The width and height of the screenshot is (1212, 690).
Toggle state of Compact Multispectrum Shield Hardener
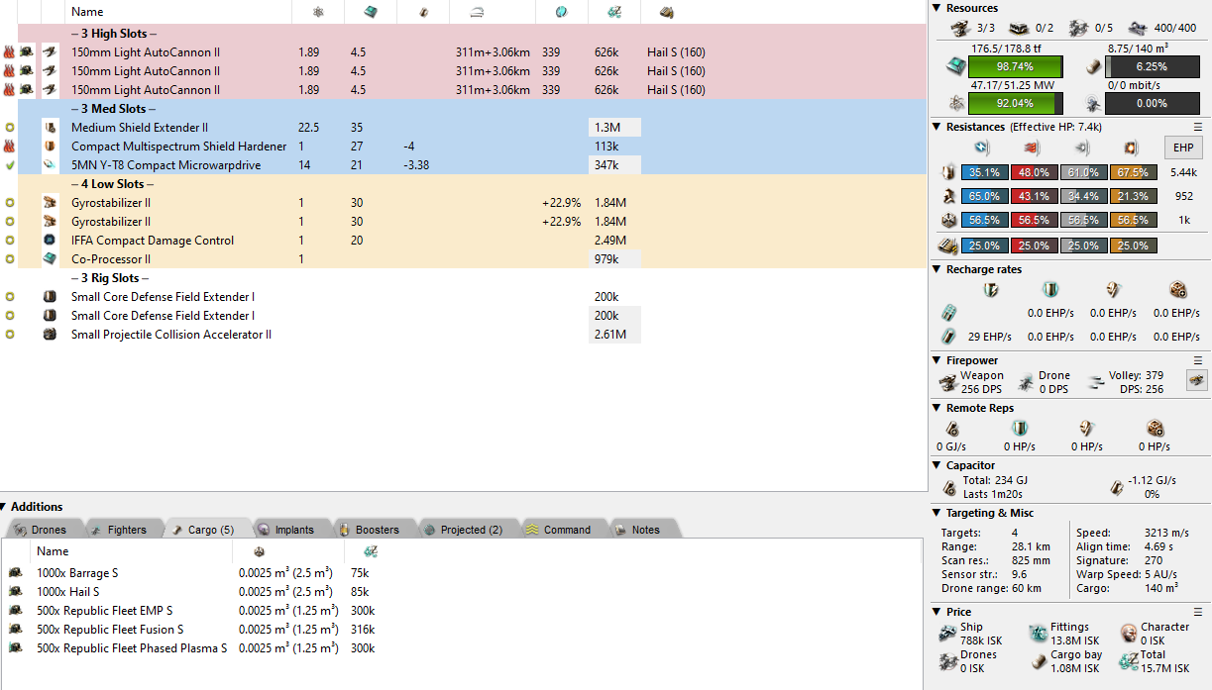(x=10, y=147)
